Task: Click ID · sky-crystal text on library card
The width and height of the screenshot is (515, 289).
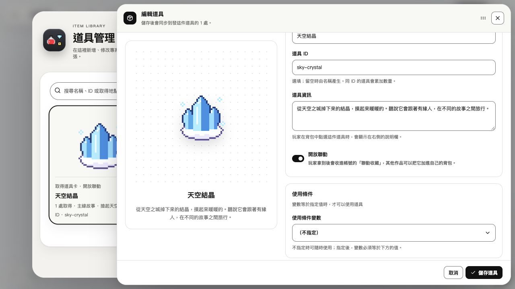Action: pos(72,215)
